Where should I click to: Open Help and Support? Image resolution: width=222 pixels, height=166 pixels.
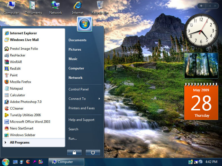pos(81,120)
